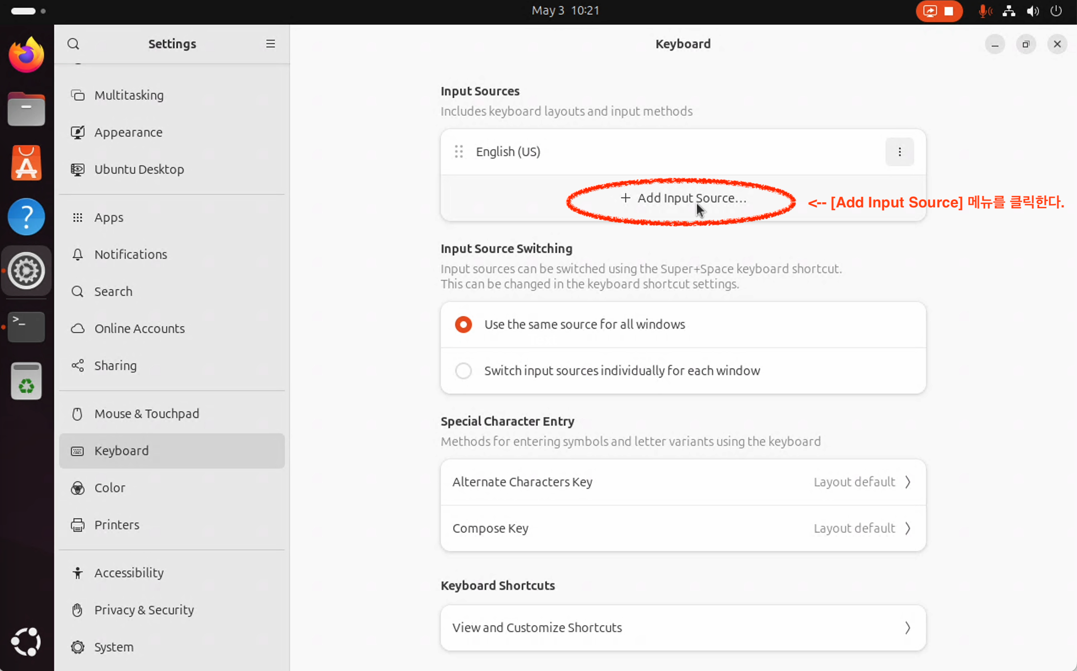The width and height of the screenshot is (1077, 671).
Task: Select Use the same source for all windows
Action: (463, 325)
